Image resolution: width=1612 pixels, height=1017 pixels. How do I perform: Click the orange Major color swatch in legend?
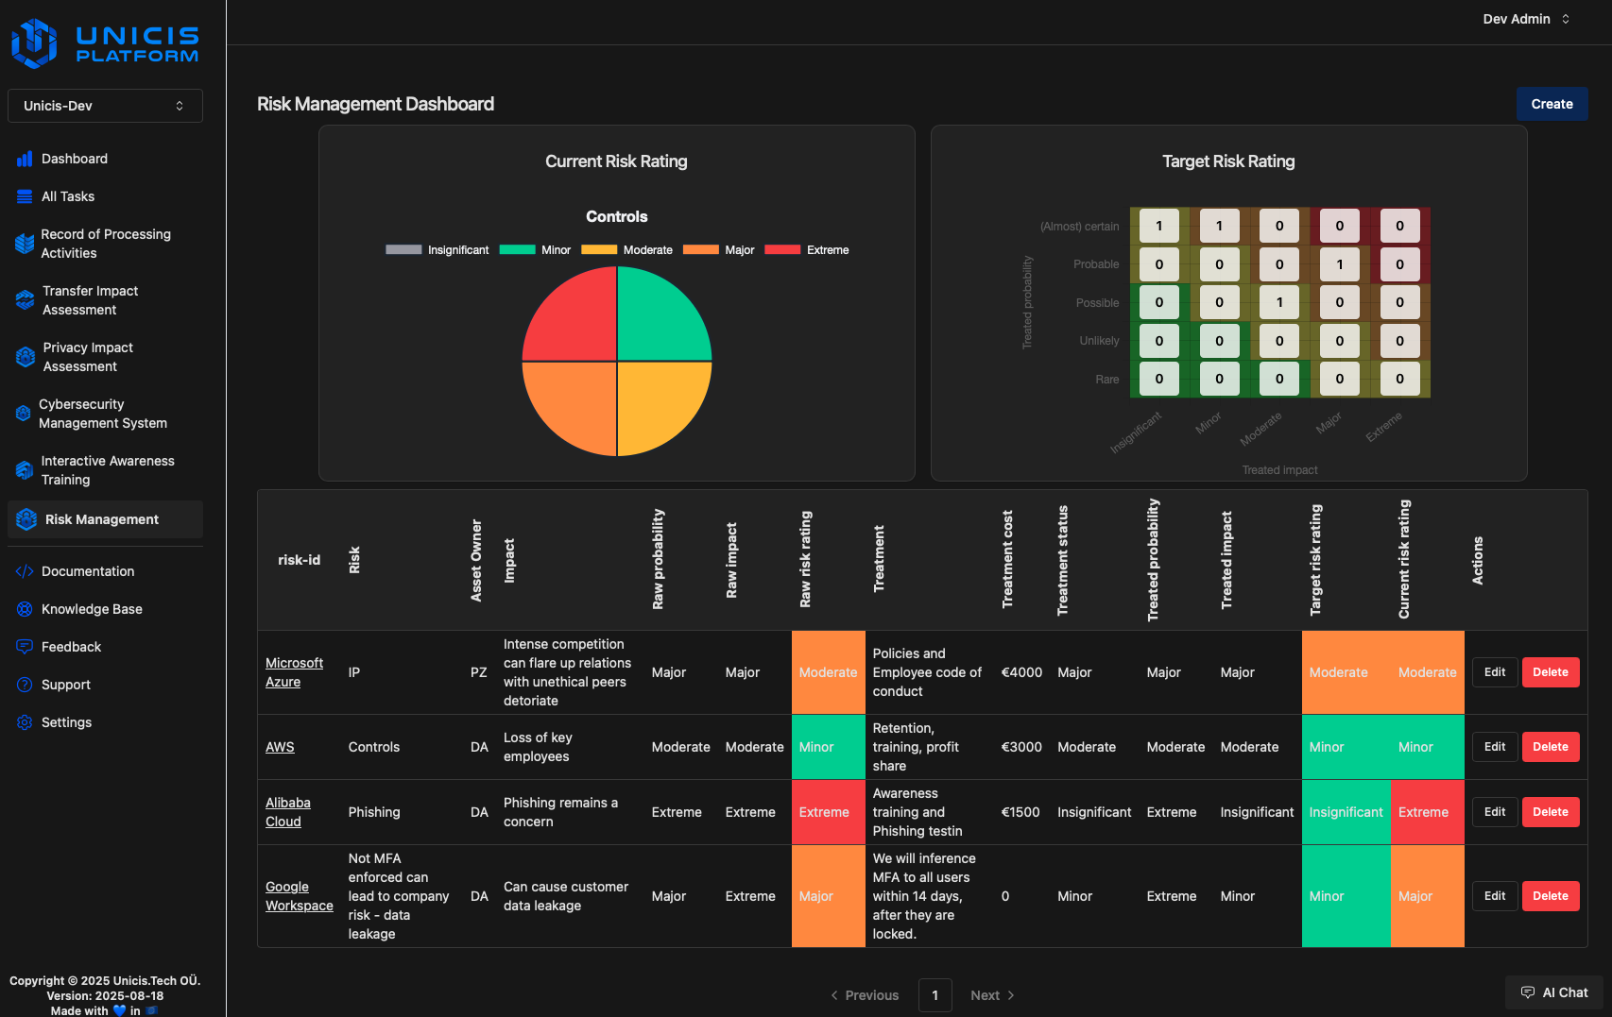point(699,249)
